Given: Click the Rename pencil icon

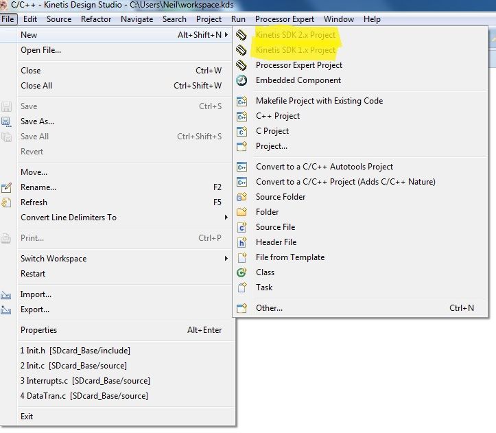Looking at the screenshot, I should (x=6, y=187).
